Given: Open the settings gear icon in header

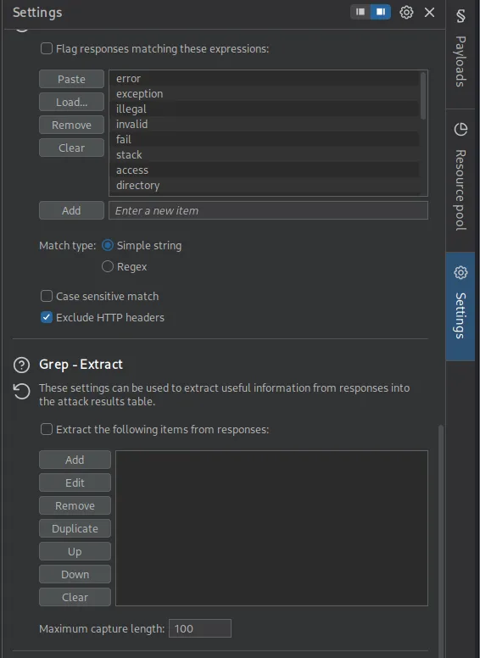Looking at the screenshot, I should click(x=406, y=12).
